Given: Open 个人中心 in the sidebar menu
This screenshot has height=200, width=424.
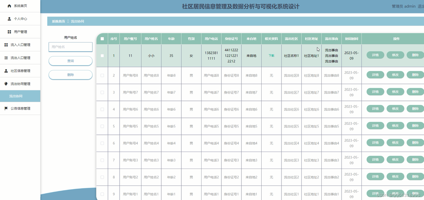Looking at the screenshot, I should (20, 19).
